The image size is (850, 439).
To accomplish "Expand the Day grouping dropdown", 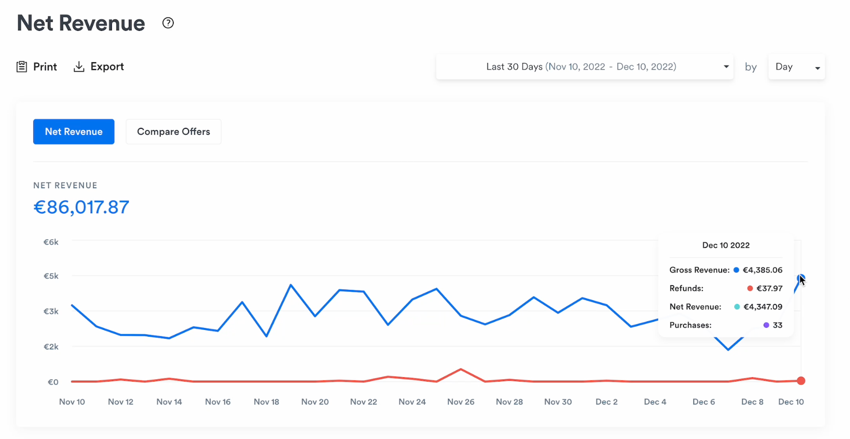I will click(x=796, y=67).
